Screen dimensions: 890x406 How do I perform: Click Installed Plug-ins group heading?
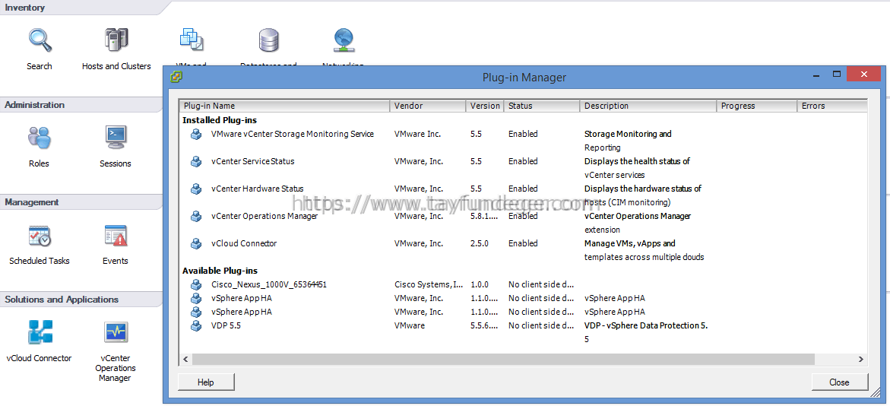219,120
